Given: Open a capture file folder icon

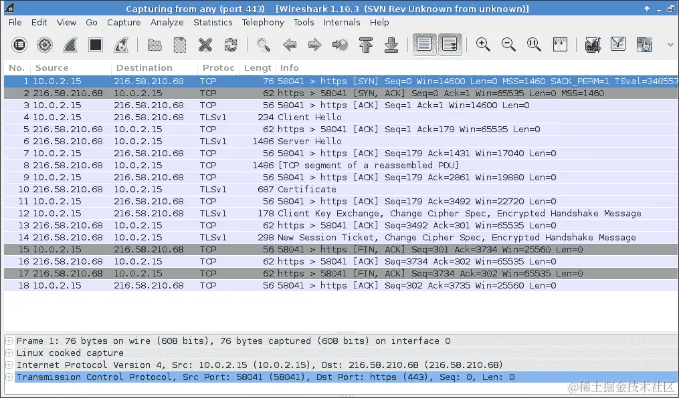Looking at the screenshot, I should point(155,45).
